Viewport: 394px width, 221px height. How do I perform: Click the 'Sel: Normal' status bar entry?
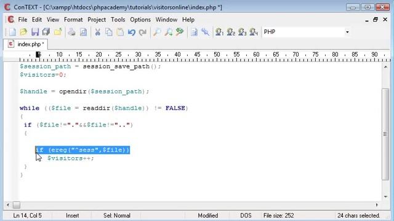117,215
